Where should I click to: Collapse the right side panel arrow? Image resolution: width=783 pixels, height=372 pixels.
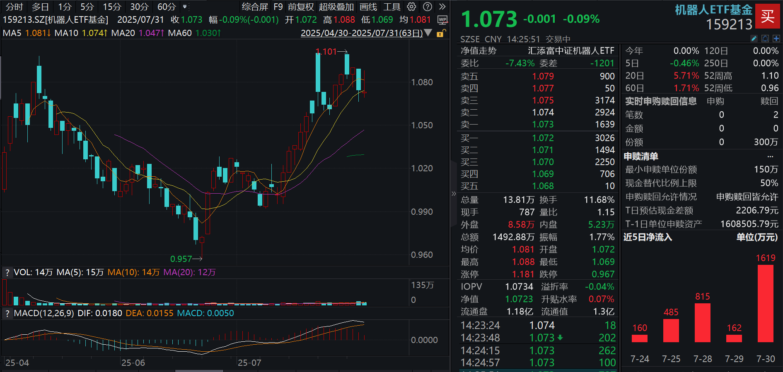(x=453, y=194)
